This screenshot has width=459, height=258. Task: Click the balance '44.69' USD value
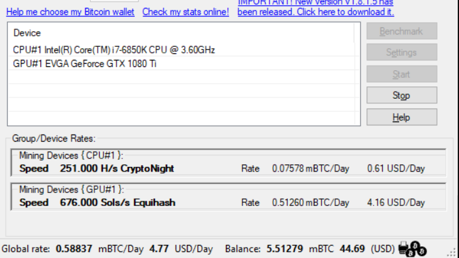point(352,249)
